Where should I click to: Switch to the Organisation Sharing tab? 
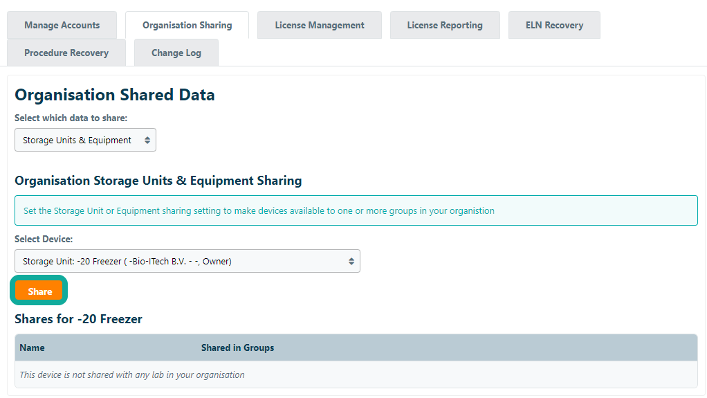click(187, 25)
